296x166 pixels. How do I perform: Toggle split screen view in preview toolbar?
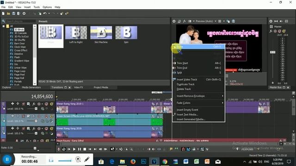190,21
